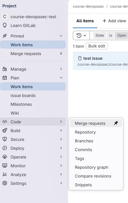Viewport: 128px width, 203px height.
Task: Switch to the All items tab
Action: [x=85, y=21]
